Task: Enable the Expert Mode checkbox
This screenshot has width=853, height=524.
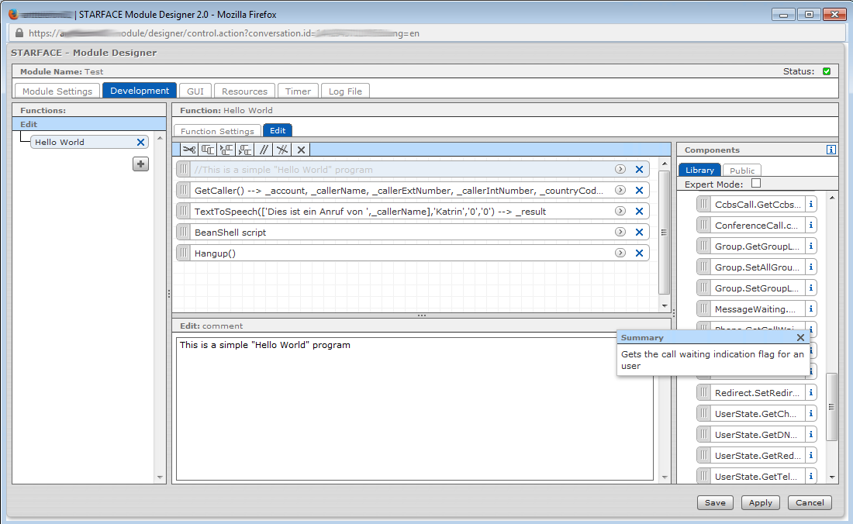Action: pyautogui.click(x=756, y=184)
